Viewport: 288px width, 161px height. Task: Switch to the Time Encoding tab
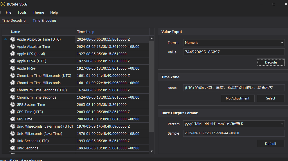(x=44, y=20)
